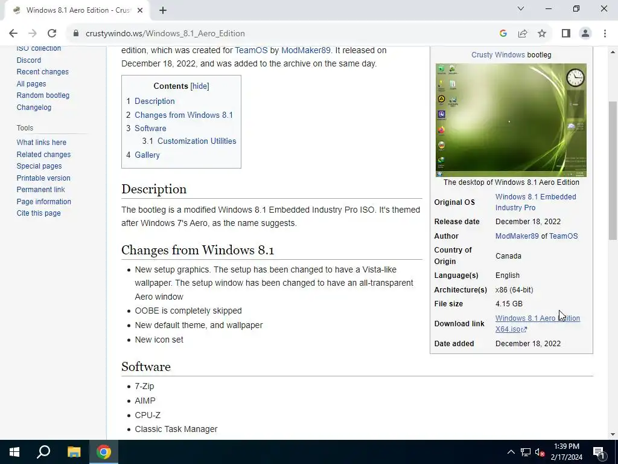Open Permanent link
The height and width of the screenshot is (464, 618).
(x=40, y=189)
